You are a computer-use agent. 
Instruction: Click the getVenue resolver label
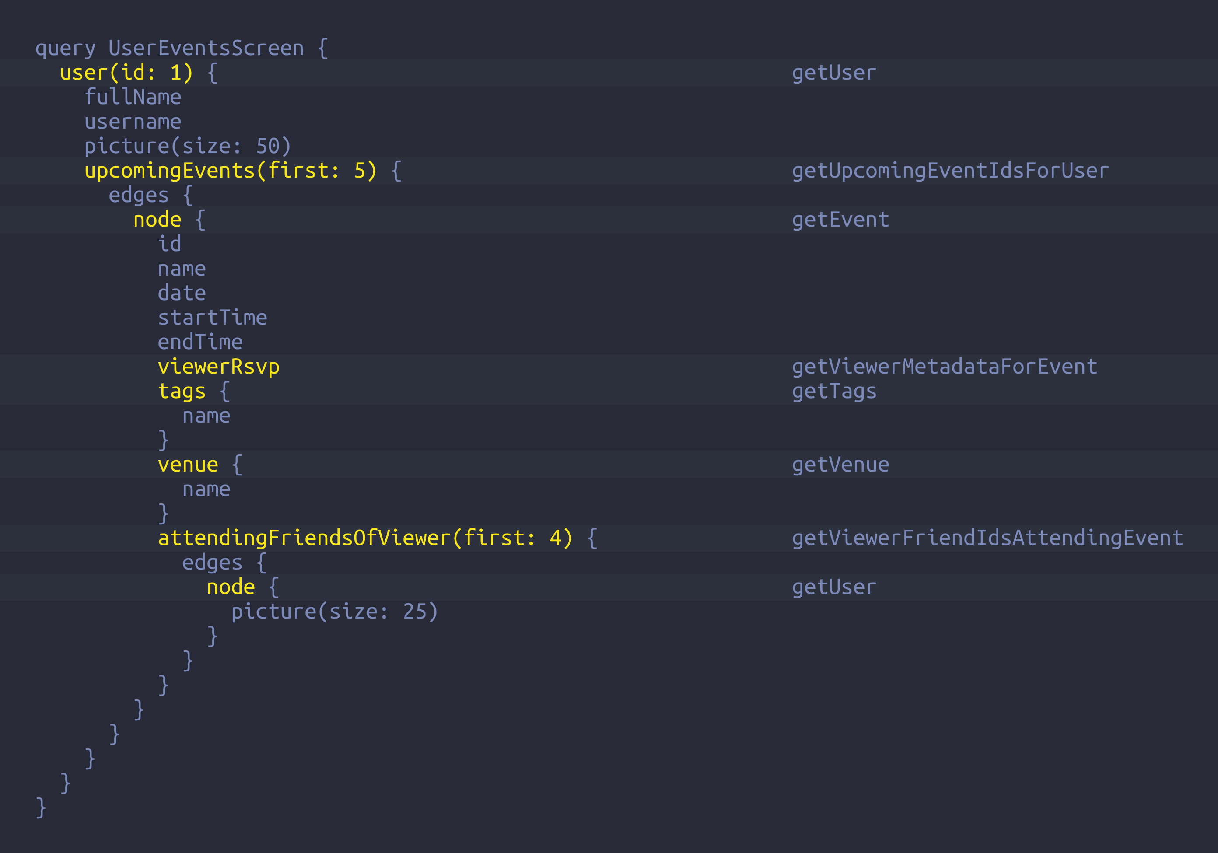pyautogui.click(x=840, y=465)
